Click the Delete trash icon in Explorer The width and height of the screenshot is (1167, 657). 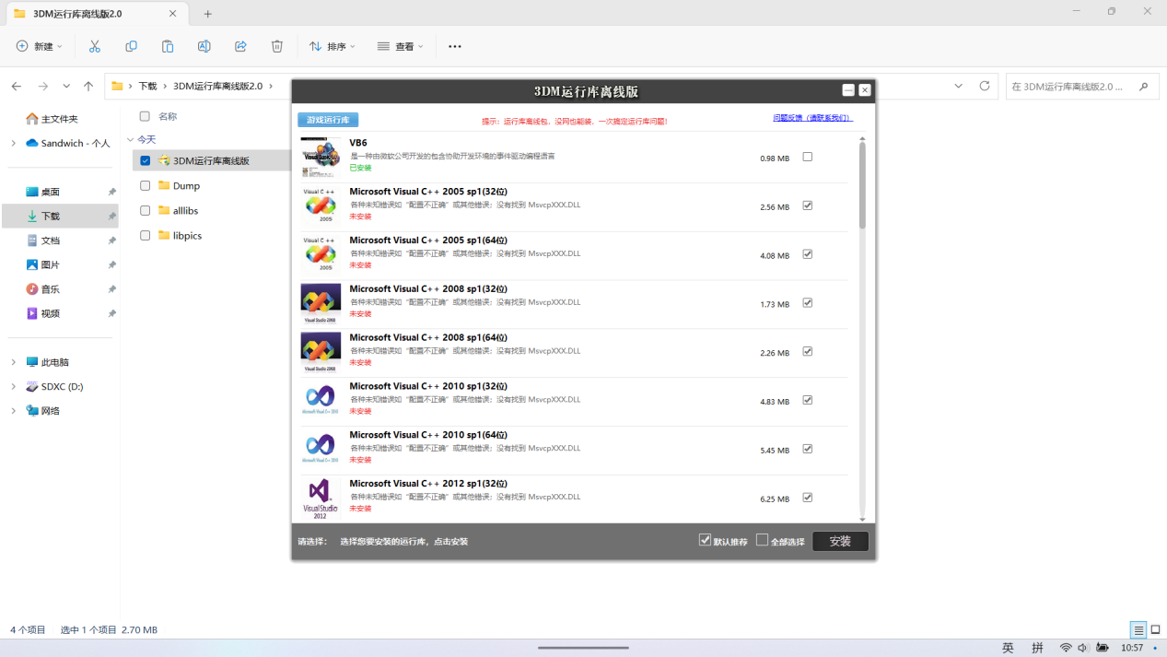coord(277,46)
